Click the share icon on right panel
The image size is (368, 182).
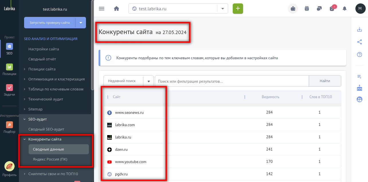click(x=359, y=42)
